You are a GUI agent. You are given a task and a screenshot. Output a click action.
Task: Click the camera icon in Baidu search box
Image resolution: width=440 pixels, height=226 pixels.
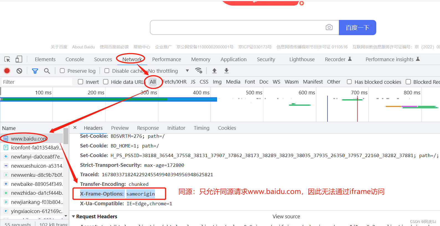tap(329, 27)
